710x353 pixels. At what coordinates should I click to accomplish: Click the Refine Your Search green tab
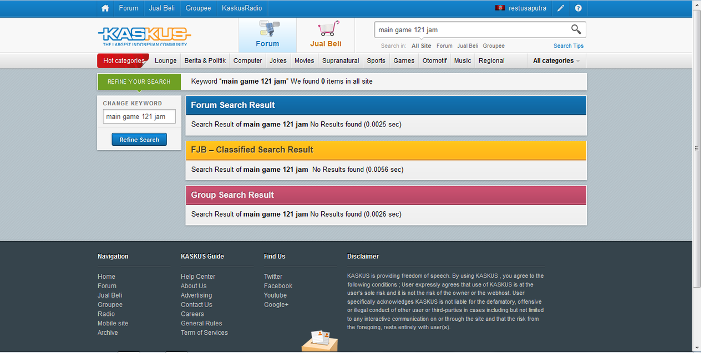pyautogui.click(x=139, y=81)
